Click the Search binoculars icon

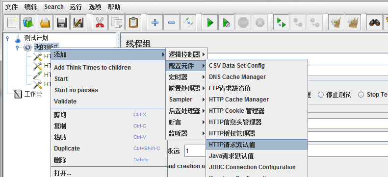[x=375, y=23]
